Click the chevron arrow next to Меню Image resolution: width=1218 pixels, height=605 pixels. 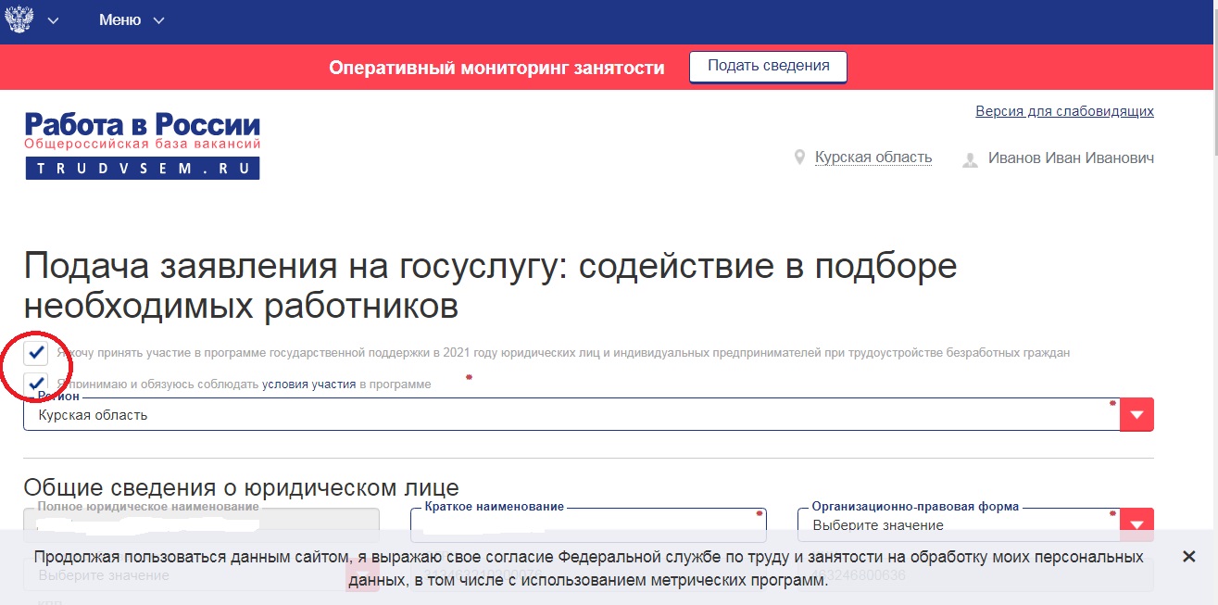tap(158, 21)
